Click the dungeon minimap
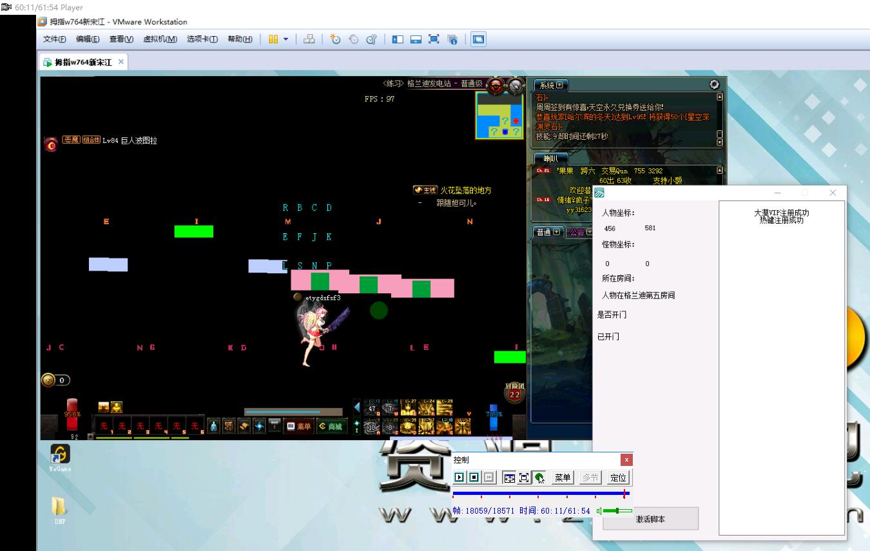This screenshot has height=551, width=870. pos(499,115)
